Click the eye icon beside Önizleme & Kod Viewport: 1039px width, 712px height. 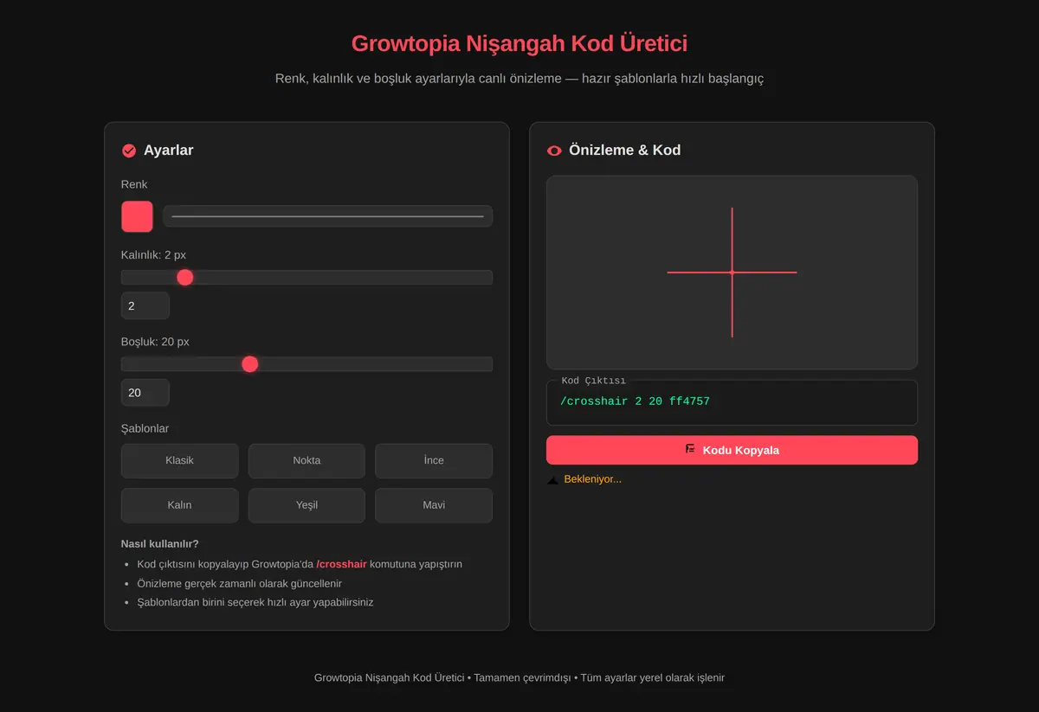click(554, 151)
